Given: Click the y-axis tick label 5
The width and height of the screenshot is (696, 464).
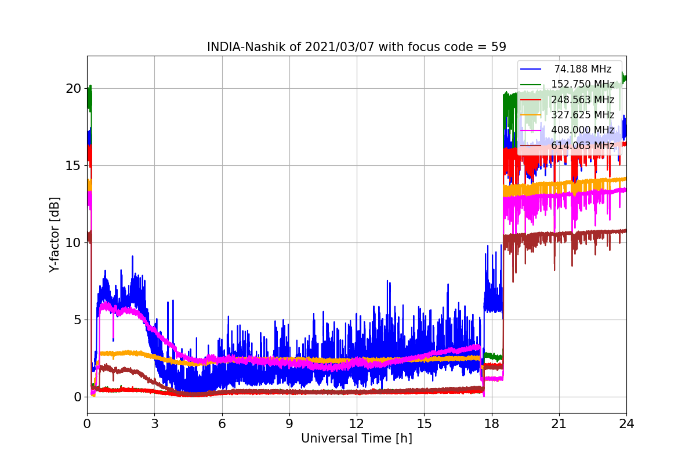Looking at the screenshot, I should click(x=77, y=320).
